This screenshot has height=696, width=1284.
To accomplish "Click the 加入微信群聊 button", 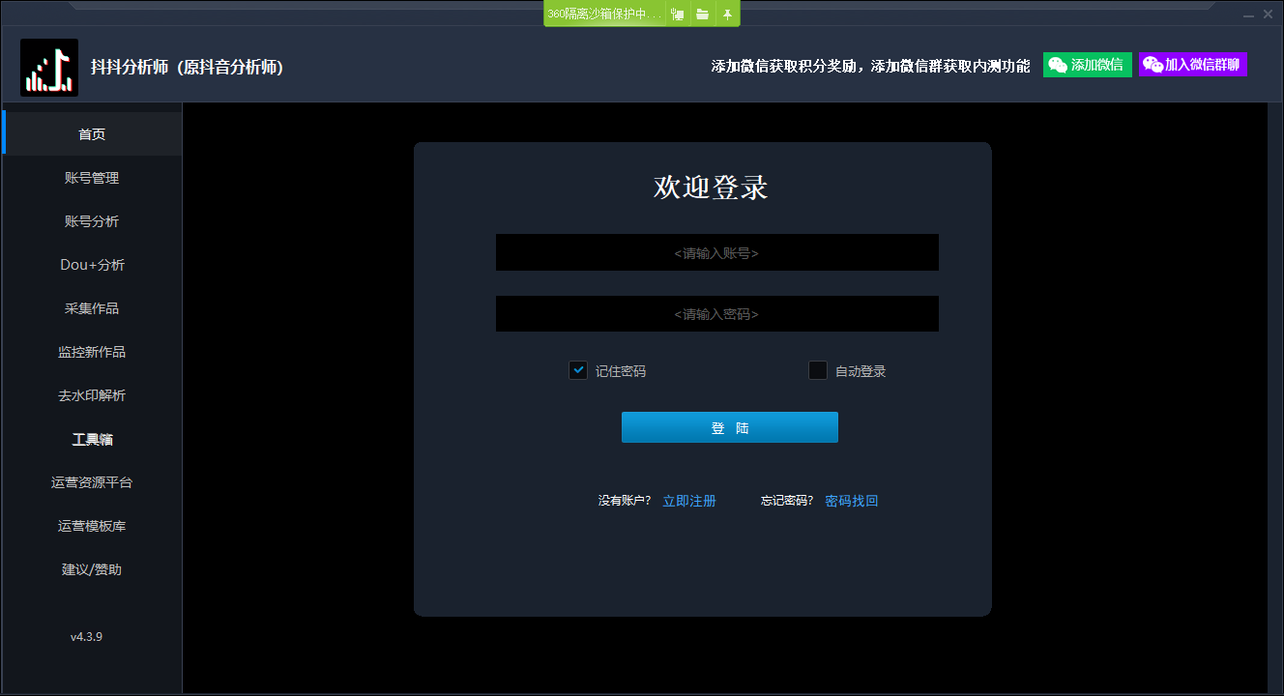I will (x=1192, y=64).
